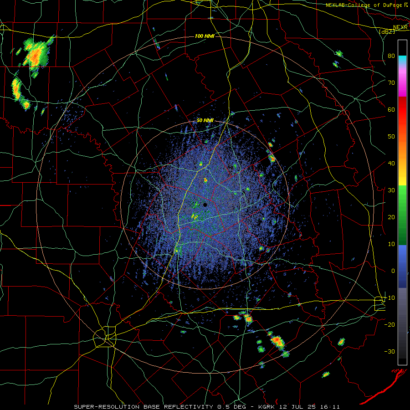Select the -10 value on the dBZ scale
410x410 pixels.
(x=389, y=297)
